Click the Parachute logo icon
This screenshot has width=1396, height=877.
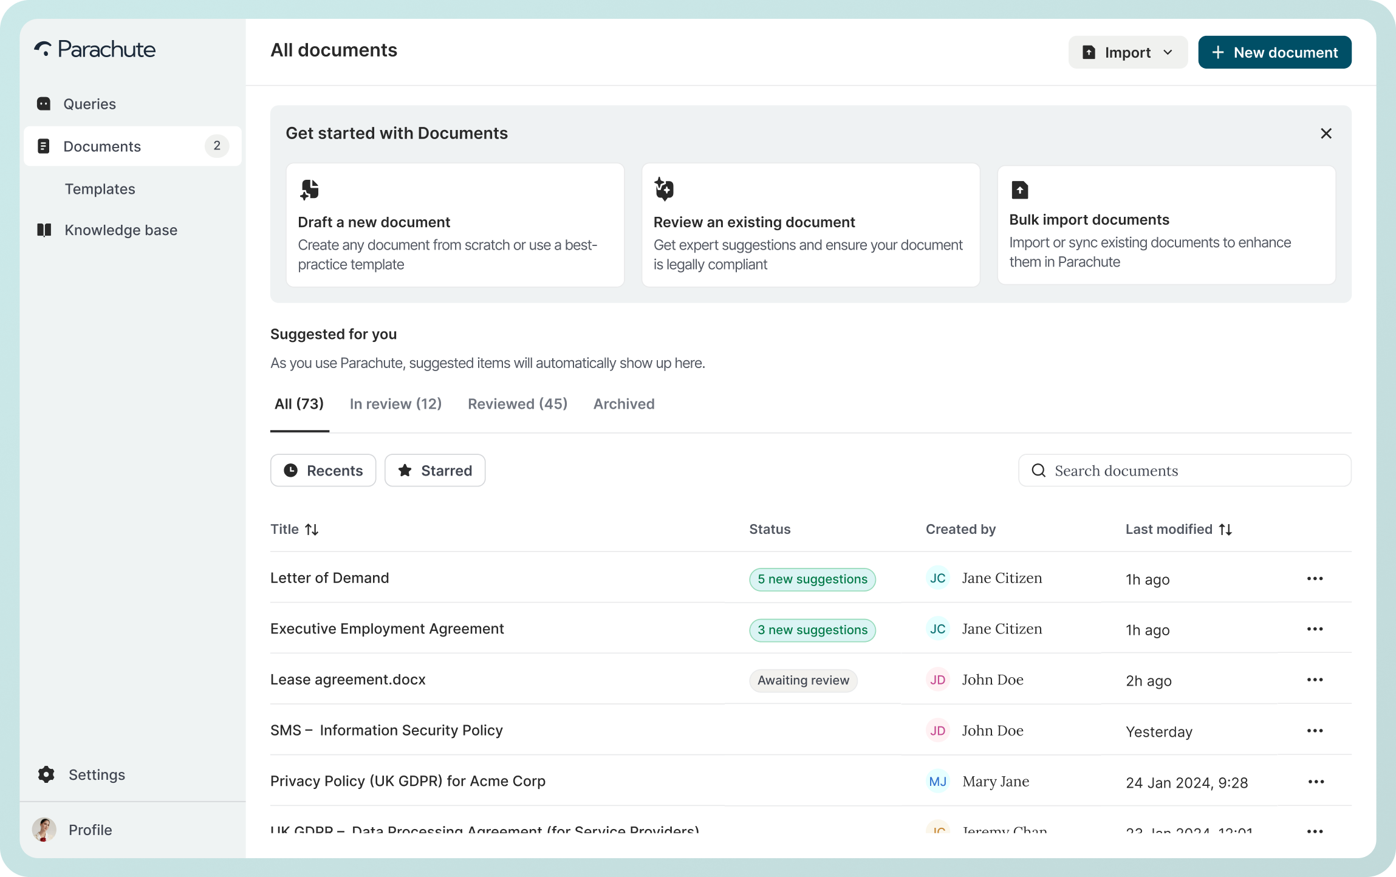[x=43, y=49]
